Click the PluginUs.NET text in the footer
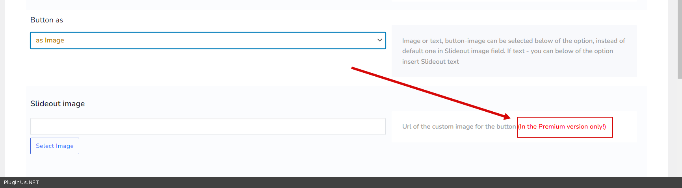This screenshot has height=188, width=682. tap(22, 182)
